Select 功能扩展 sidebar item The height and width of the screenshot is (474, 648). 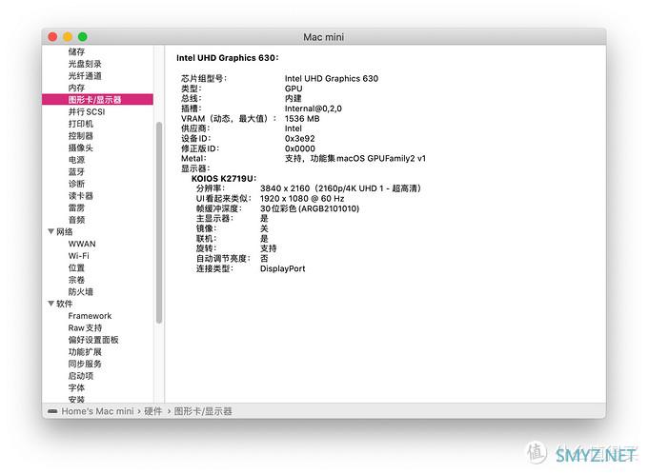[85, 351]
